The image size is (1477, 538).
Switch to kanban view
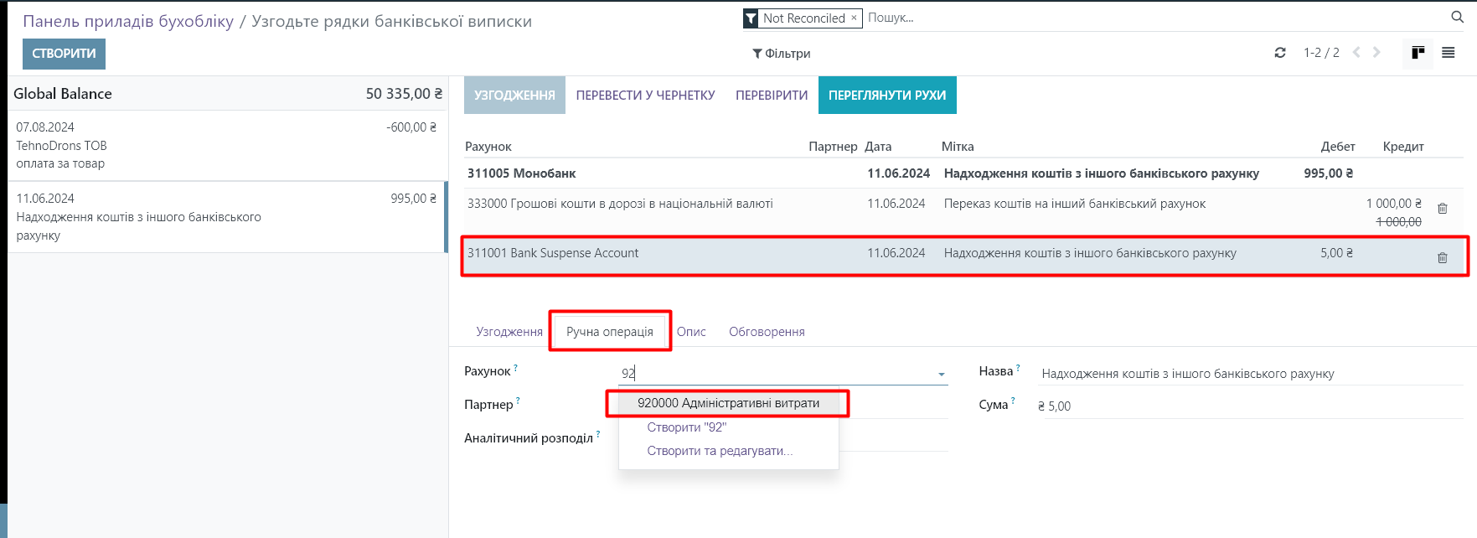1418,53
